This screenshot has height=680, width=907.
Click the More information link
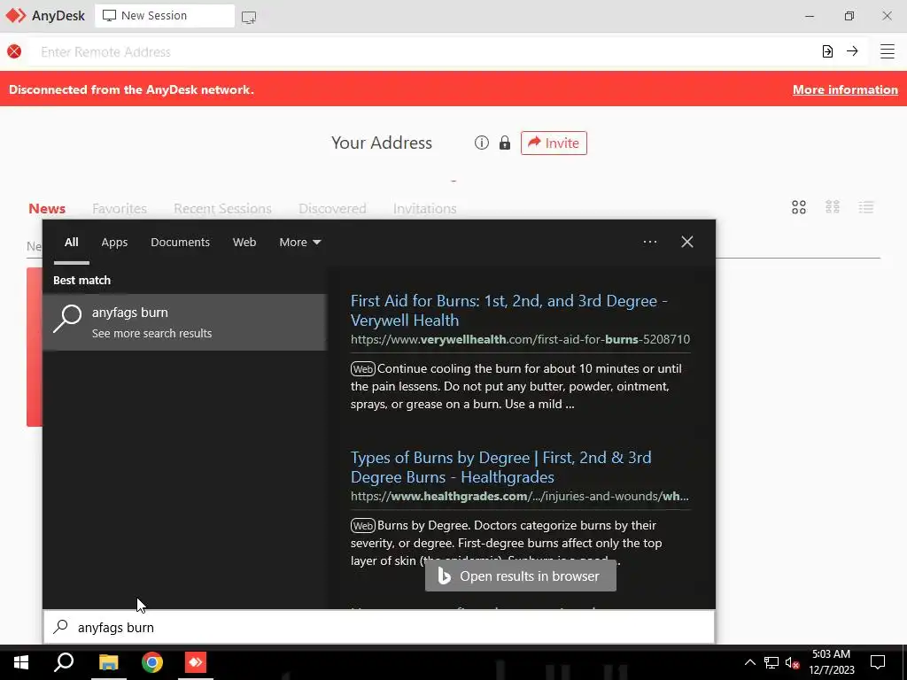[845, 89]
